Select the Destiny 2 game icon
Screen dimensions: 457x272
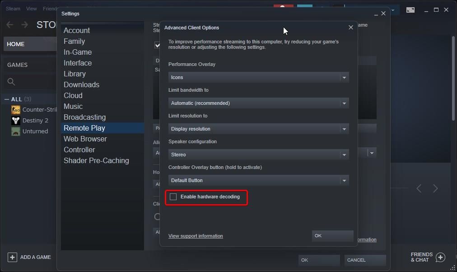click(x=15, y=120)
